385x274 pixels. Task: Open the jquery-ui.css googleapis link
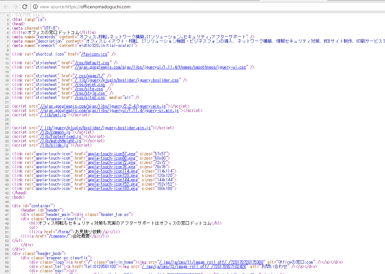[160, 67]
